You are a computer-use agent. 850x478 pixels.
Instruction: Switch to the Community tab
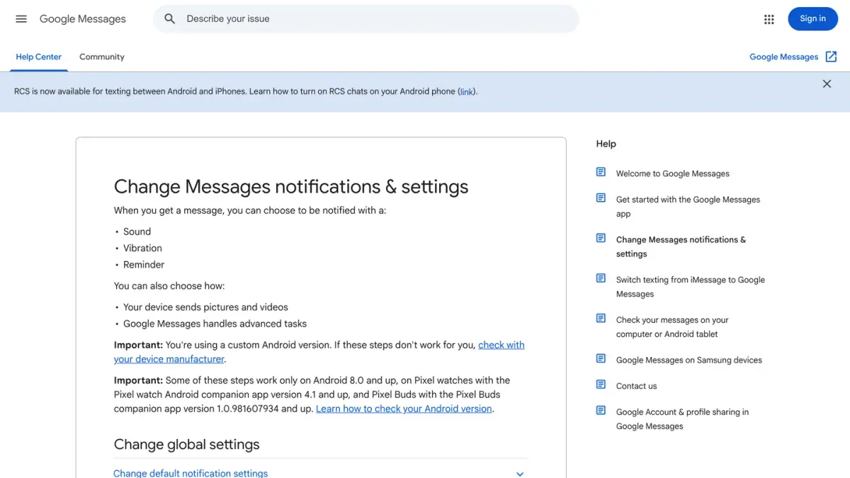click(102, 57)
